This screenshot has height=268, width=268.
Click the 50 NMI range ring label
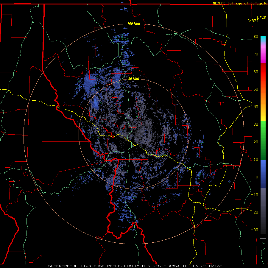[134, 79]
